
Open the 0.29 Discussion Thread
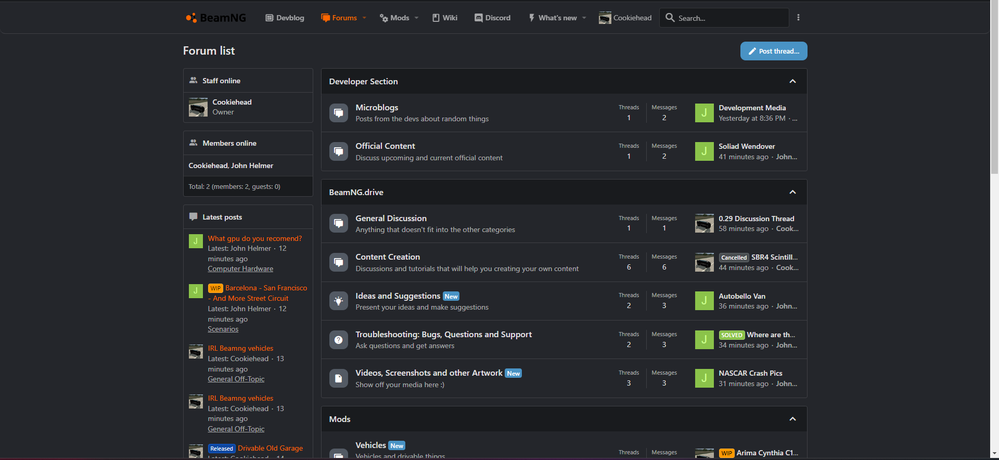point(756,219)
